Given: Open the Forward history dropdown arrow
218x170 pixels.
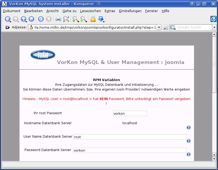Looking at the screenshot, I should pos(18,22).
